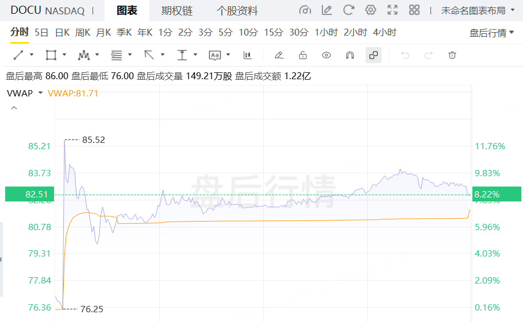Collapse the indicator panel chevron
Viewport: 523px width, 322px height.
pos(14,108)
